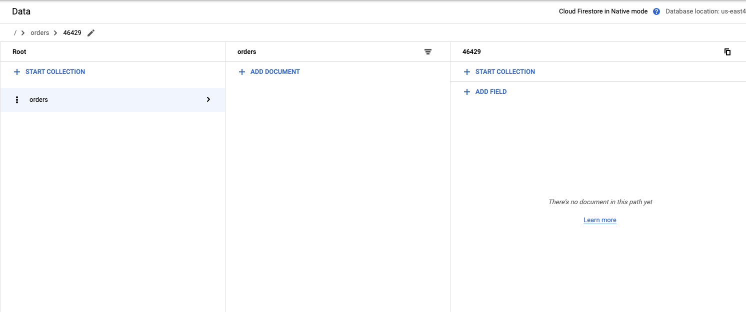Go to root slash in breadcrumb
This screenshot has width=746, height=312.
[x=15, y=33]
